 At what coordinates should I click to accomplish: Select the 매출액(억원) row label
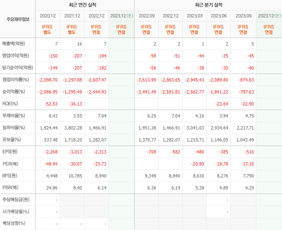point(14,44)
